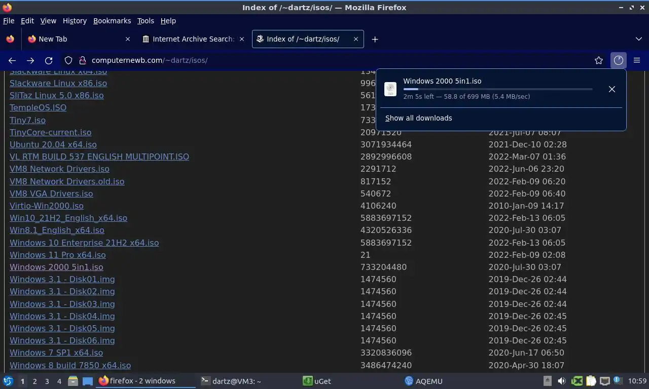649x389 pixels.
Task: Open the Tools menu
Action: (x=146, y=21)
